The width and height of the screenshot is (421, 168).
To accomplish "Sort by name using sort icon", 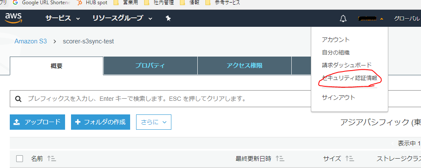I will point(51,159).
